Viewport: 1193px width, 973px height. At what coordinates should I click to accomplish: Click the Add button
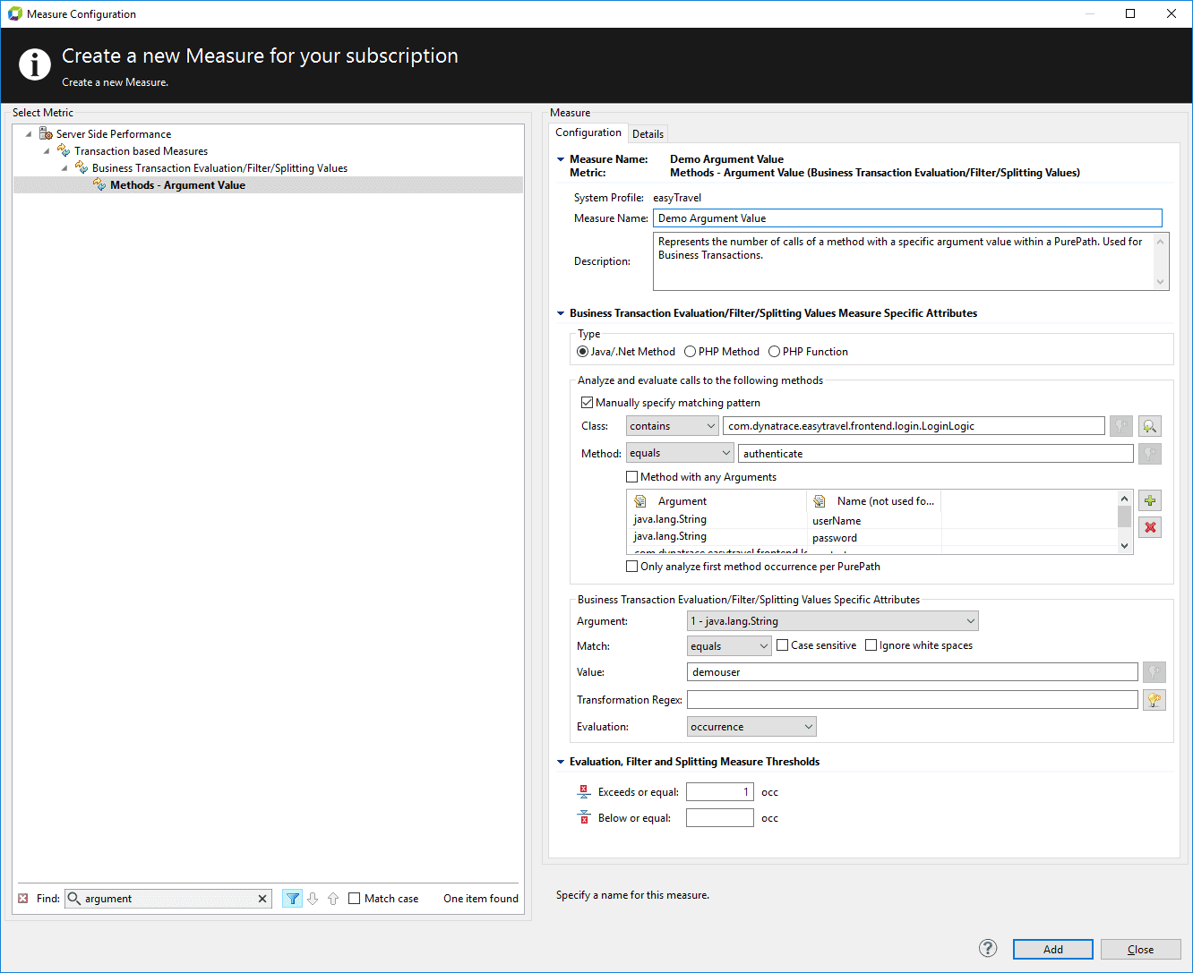[x=1053, y=950]
